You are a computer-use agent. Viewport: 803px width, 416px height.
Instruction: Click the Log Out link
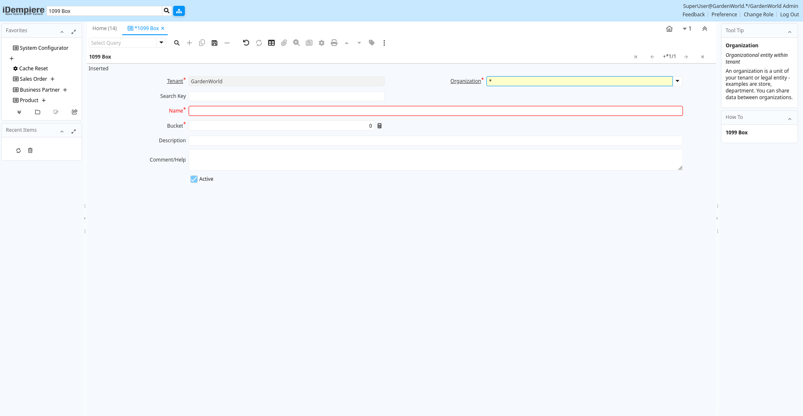[789, 15]
